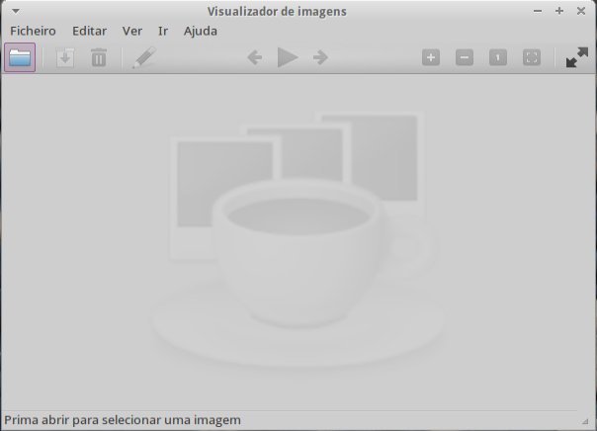Open the Ver menu

tap(132, 31)
